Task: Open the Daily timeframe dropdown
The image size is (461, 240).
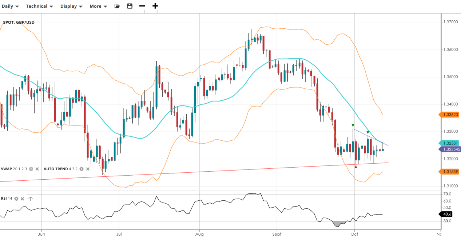Action: tap(11, 6)
